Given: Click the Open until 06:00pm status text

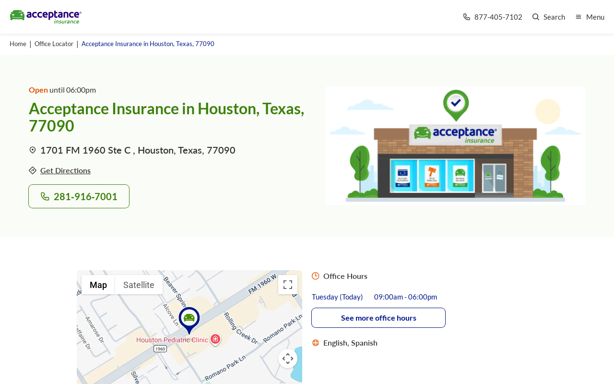Looking at the screenshot, I should tap(62, 90).
